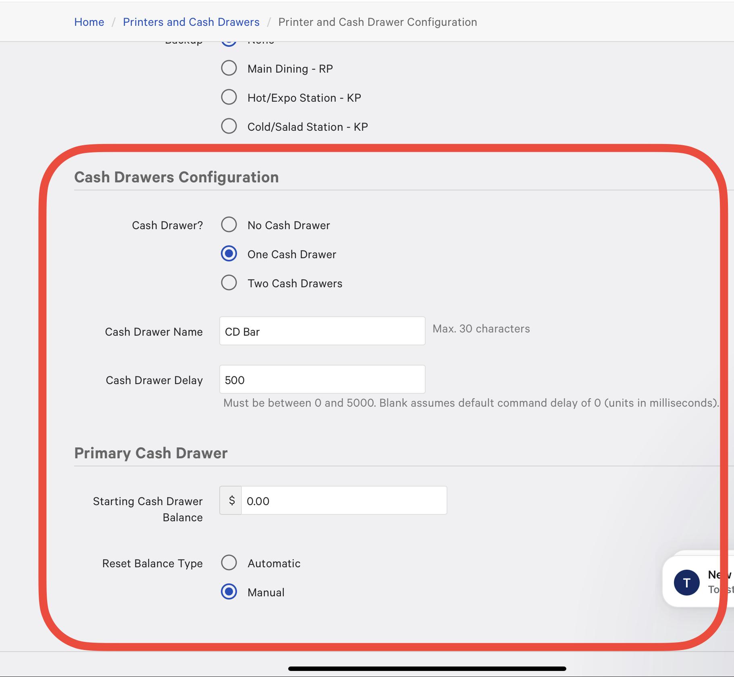
Task: Click the dollar sign prefix icon
Action: pos(231,501)
